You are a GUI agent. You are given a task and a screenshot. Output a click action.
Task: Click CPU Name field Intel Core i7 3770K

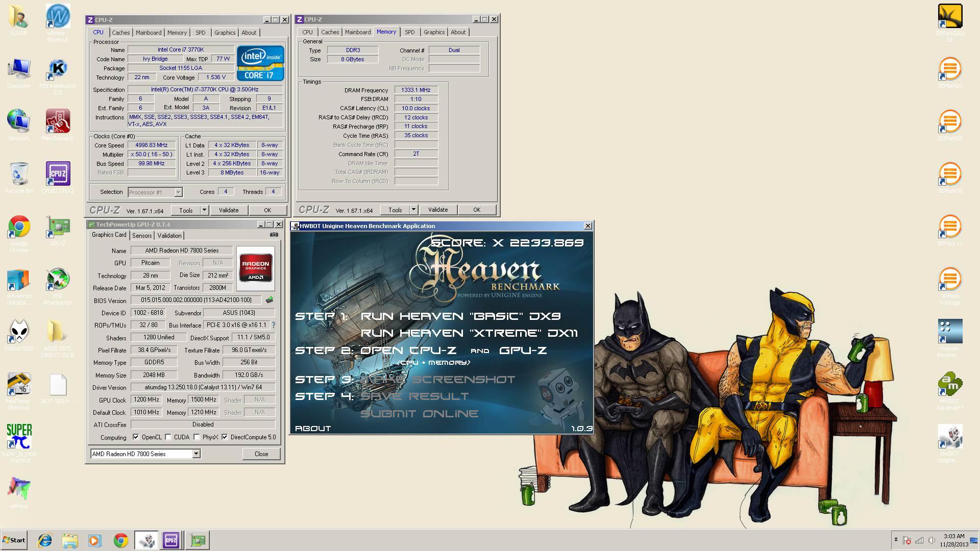[x=181, y=49]
